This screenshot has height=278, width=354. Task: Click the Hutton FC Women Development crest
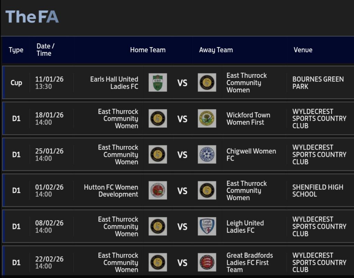(x=158, y=190)
